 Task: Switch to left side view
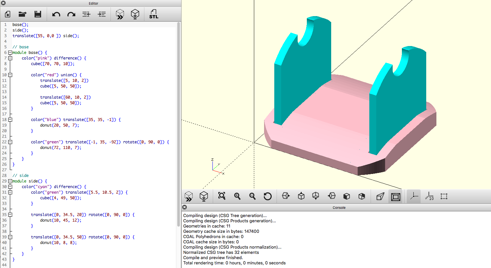coord(331,196)
